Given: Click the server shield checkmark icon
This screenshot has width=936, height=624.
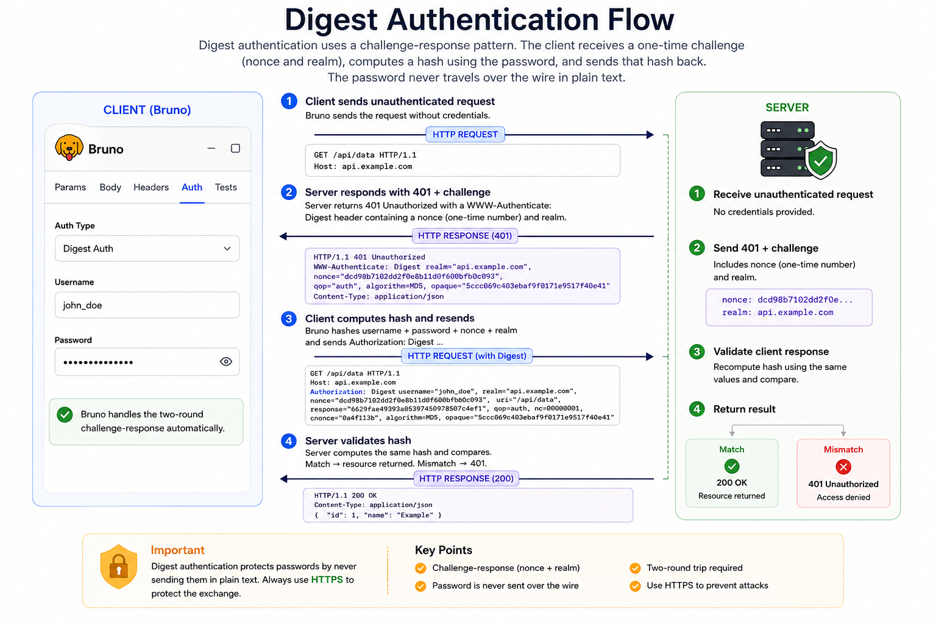Looking at the screenshot, I should (821, 160).
